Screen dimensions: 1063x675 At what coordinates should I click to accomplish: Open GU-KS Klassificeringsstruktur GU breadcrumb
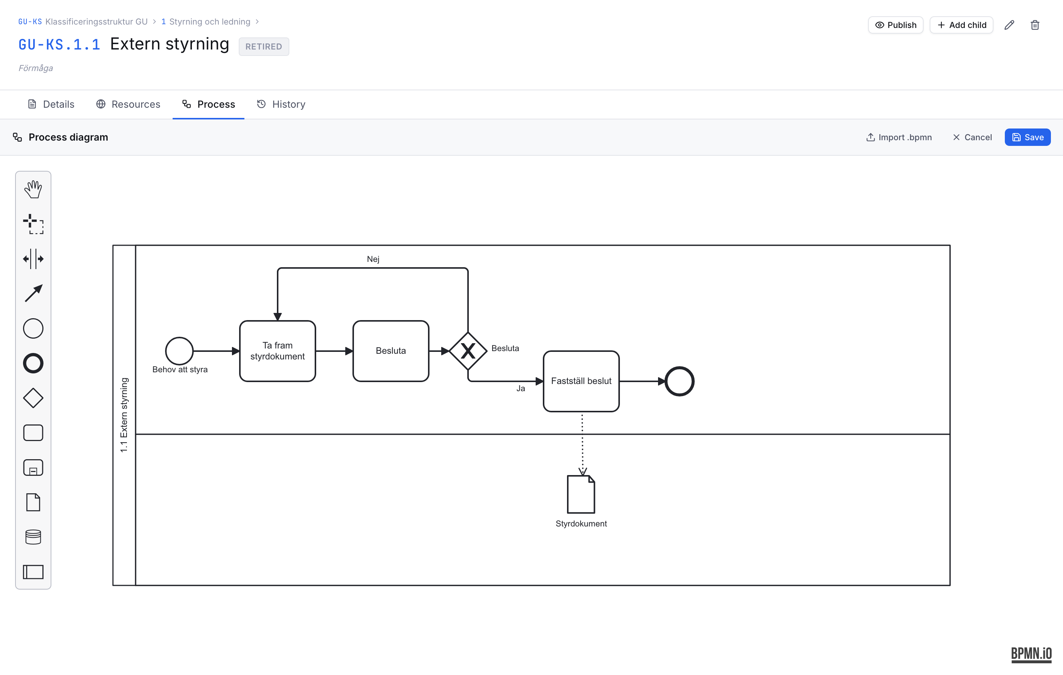pyautogui.click(x=83, y=22)
